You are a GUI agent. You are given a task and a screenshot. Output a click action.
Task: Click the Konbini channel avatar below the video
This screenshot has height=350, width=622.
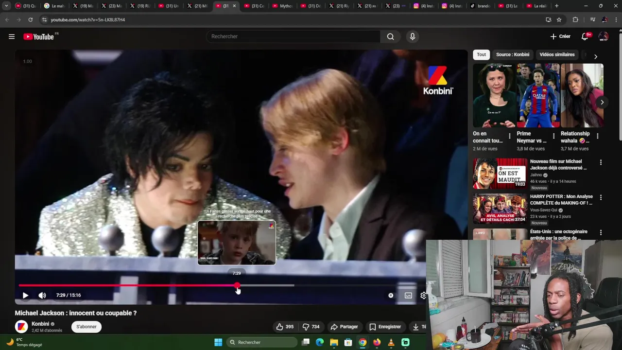[x=21, y=327]
